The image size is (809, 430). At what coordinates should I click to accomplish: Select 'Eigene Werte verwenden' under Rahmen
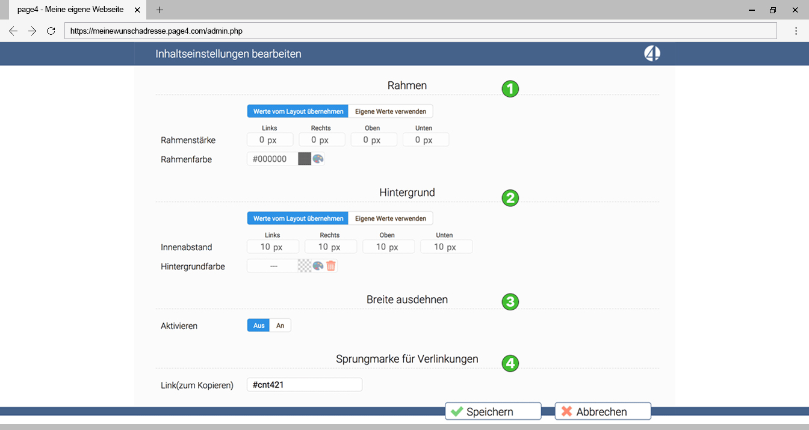pos(391,111)
